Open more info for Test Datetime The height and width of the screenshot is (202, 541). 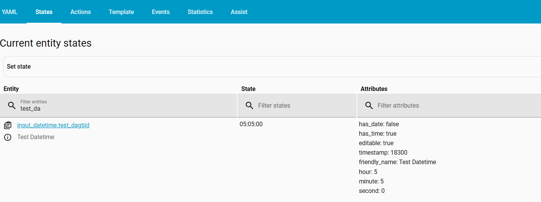(x=8, y=137)
